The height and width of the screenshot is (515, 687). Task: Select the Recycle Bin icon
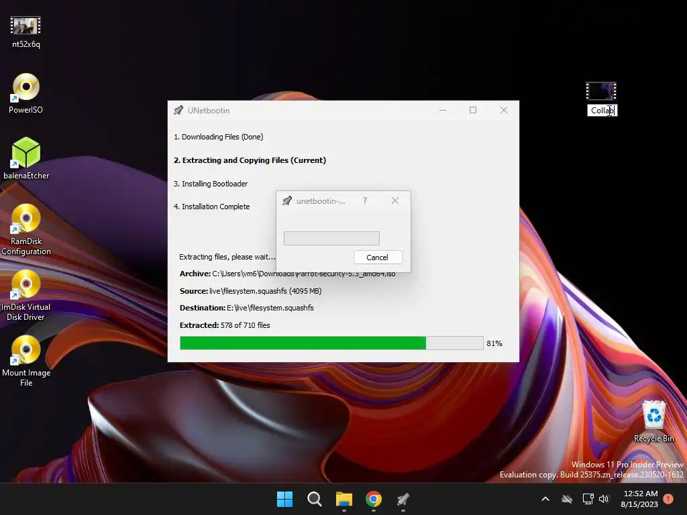(x=653, y=421)
